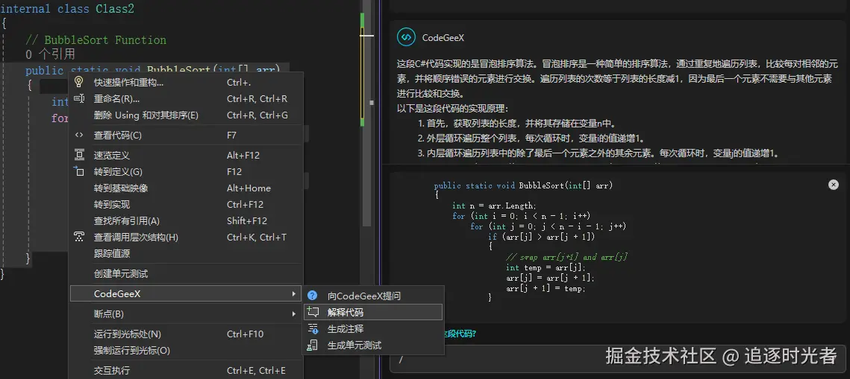
Task: Choose 向CodeGeeX提问 in submenu
Action: (373, 296)
